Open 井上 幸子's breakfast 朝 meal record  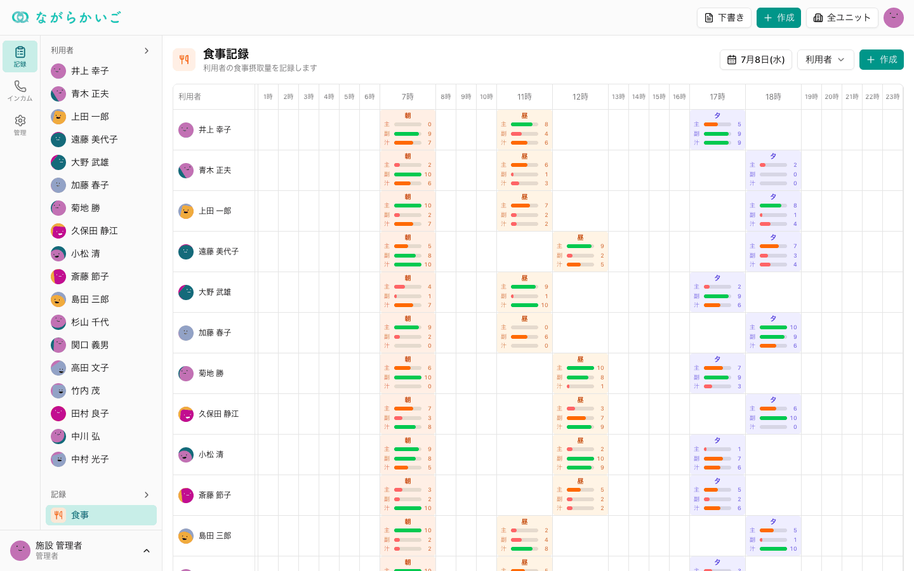tap(407, 129)
